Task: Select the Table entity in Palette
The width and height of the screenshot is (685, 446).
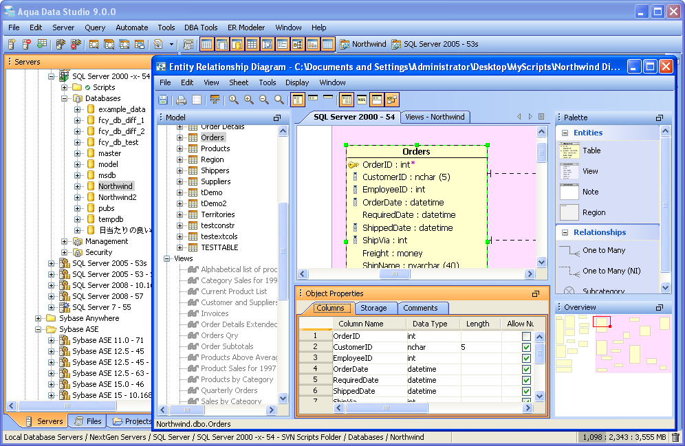Action: (591, 150)
